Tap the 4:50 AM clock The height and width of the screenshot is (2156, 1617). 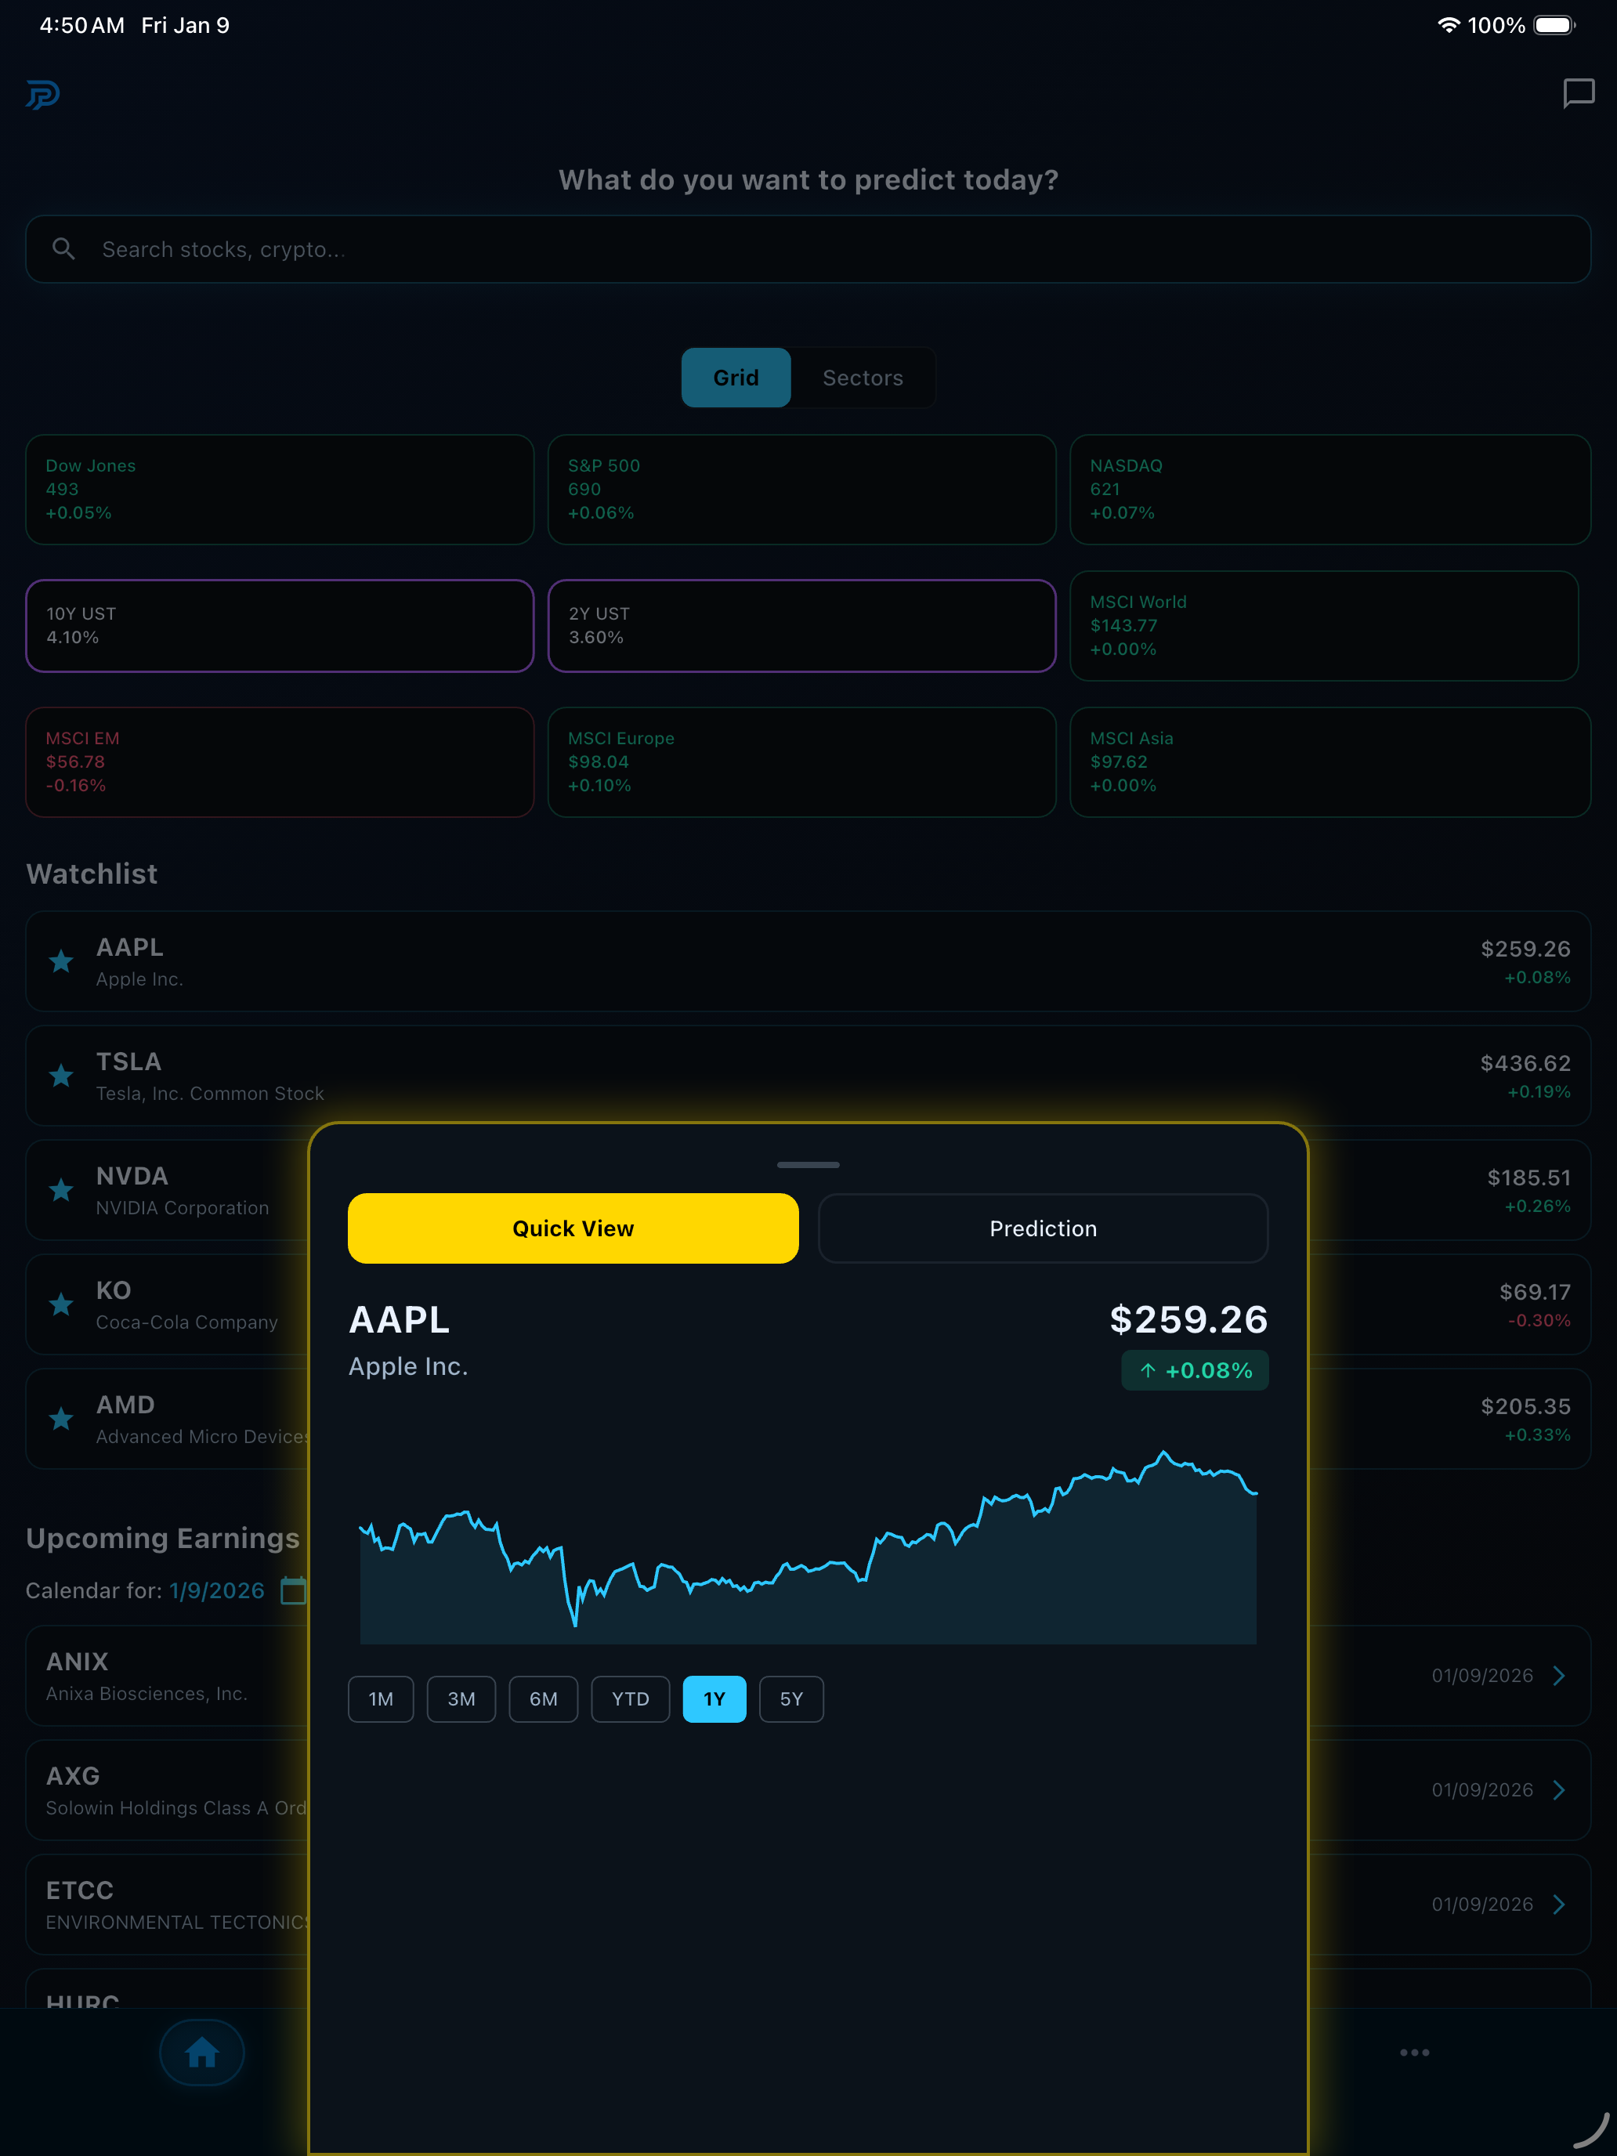tap(82, 25)
